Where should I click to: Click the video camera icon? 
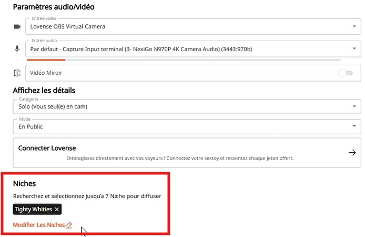(17, 26)
